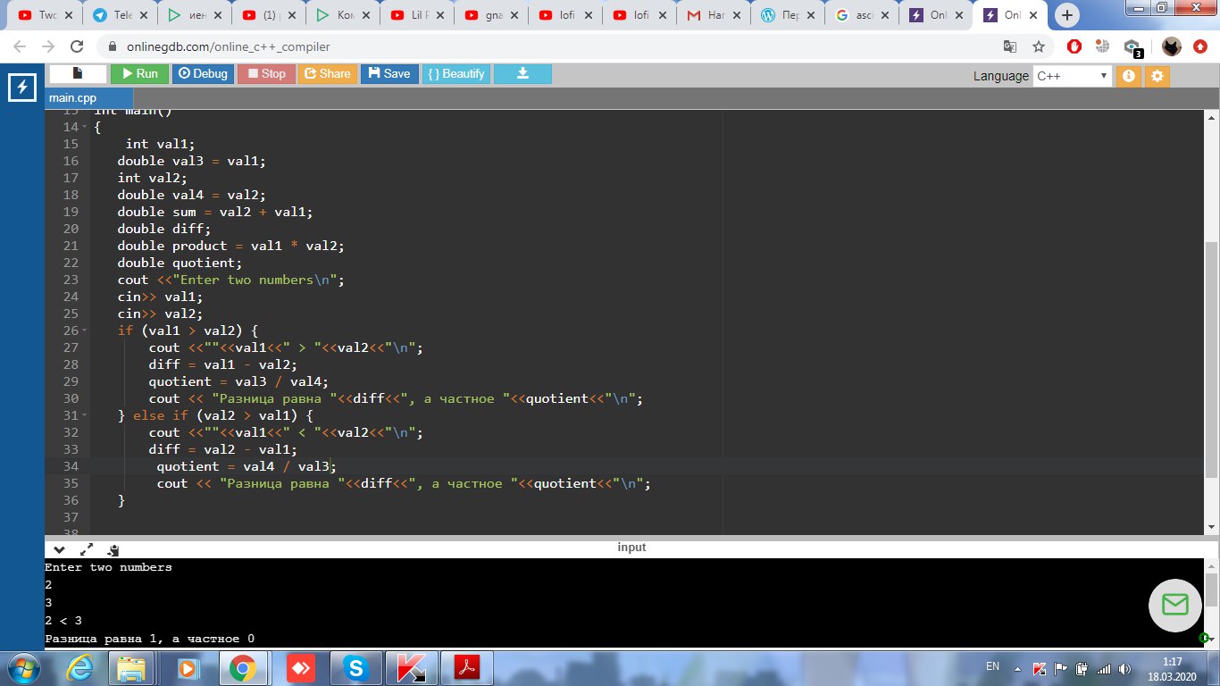Image resolution: width=1220 pixels, height=686 pixels.
Task: Open the orange info icon button
Action: [x=1128, y=76]
